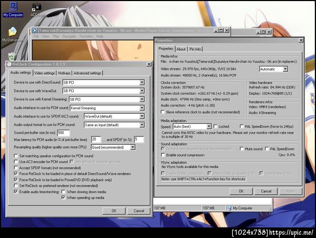Image resolution: width=316 pixels, height=238 pixels.
Task: Toggle Enable audio timestretching checkbox
Action: click(16, 192)
